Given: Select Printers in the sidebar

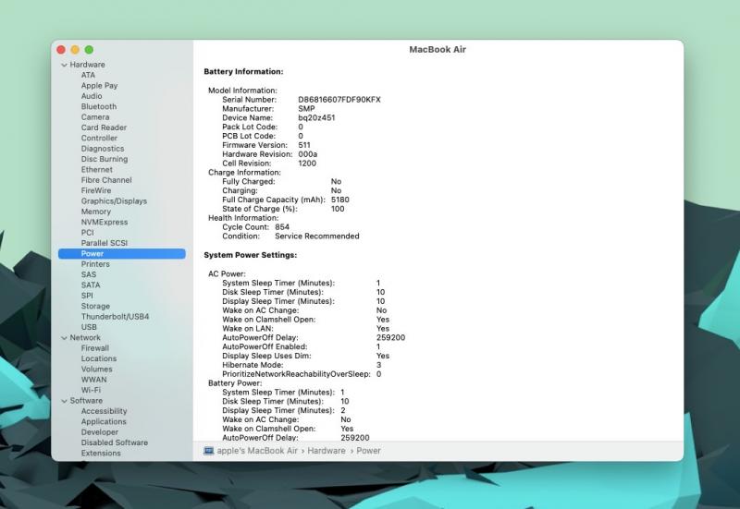Looking at the screenshot, I should 95,264.
